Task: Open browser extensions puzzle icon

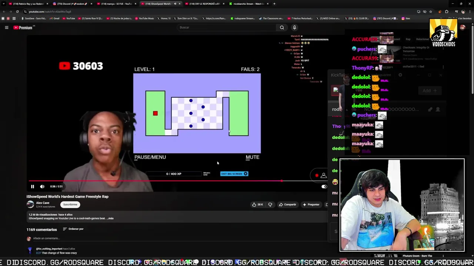Action: (447, 11)
